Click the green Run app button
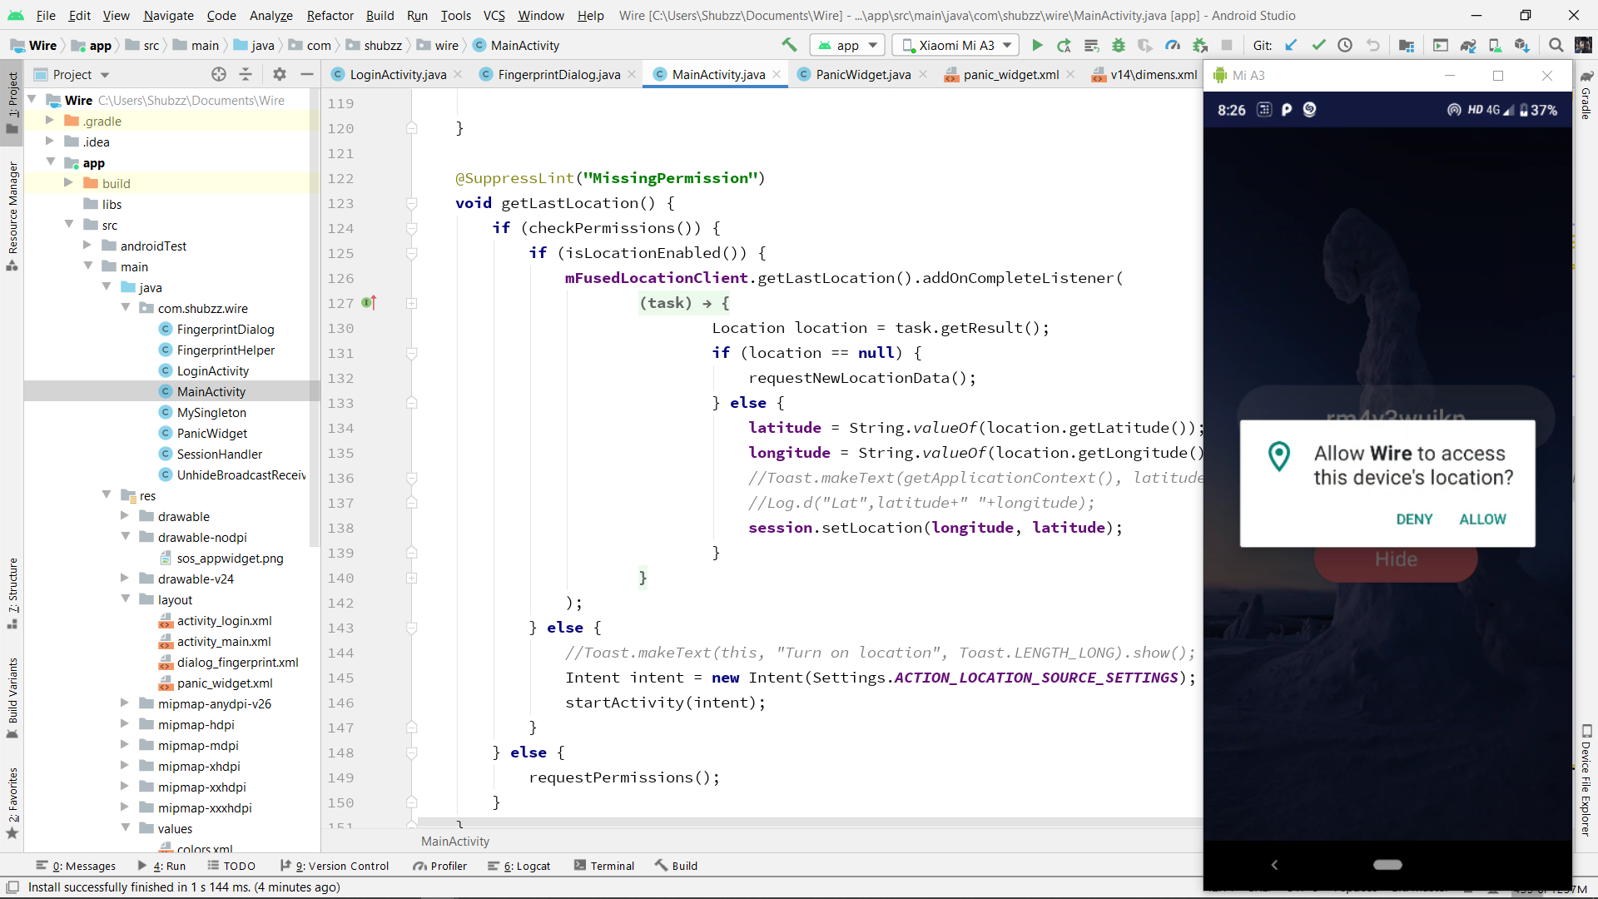The image size is (1598, 899). 1037,45
